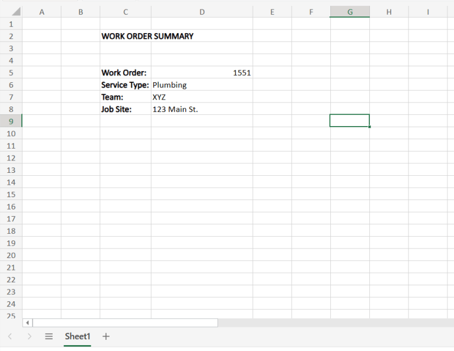Add a new sheet with plus icon
The height and width of the screenshot is (351, 454).
click(106, 336)
